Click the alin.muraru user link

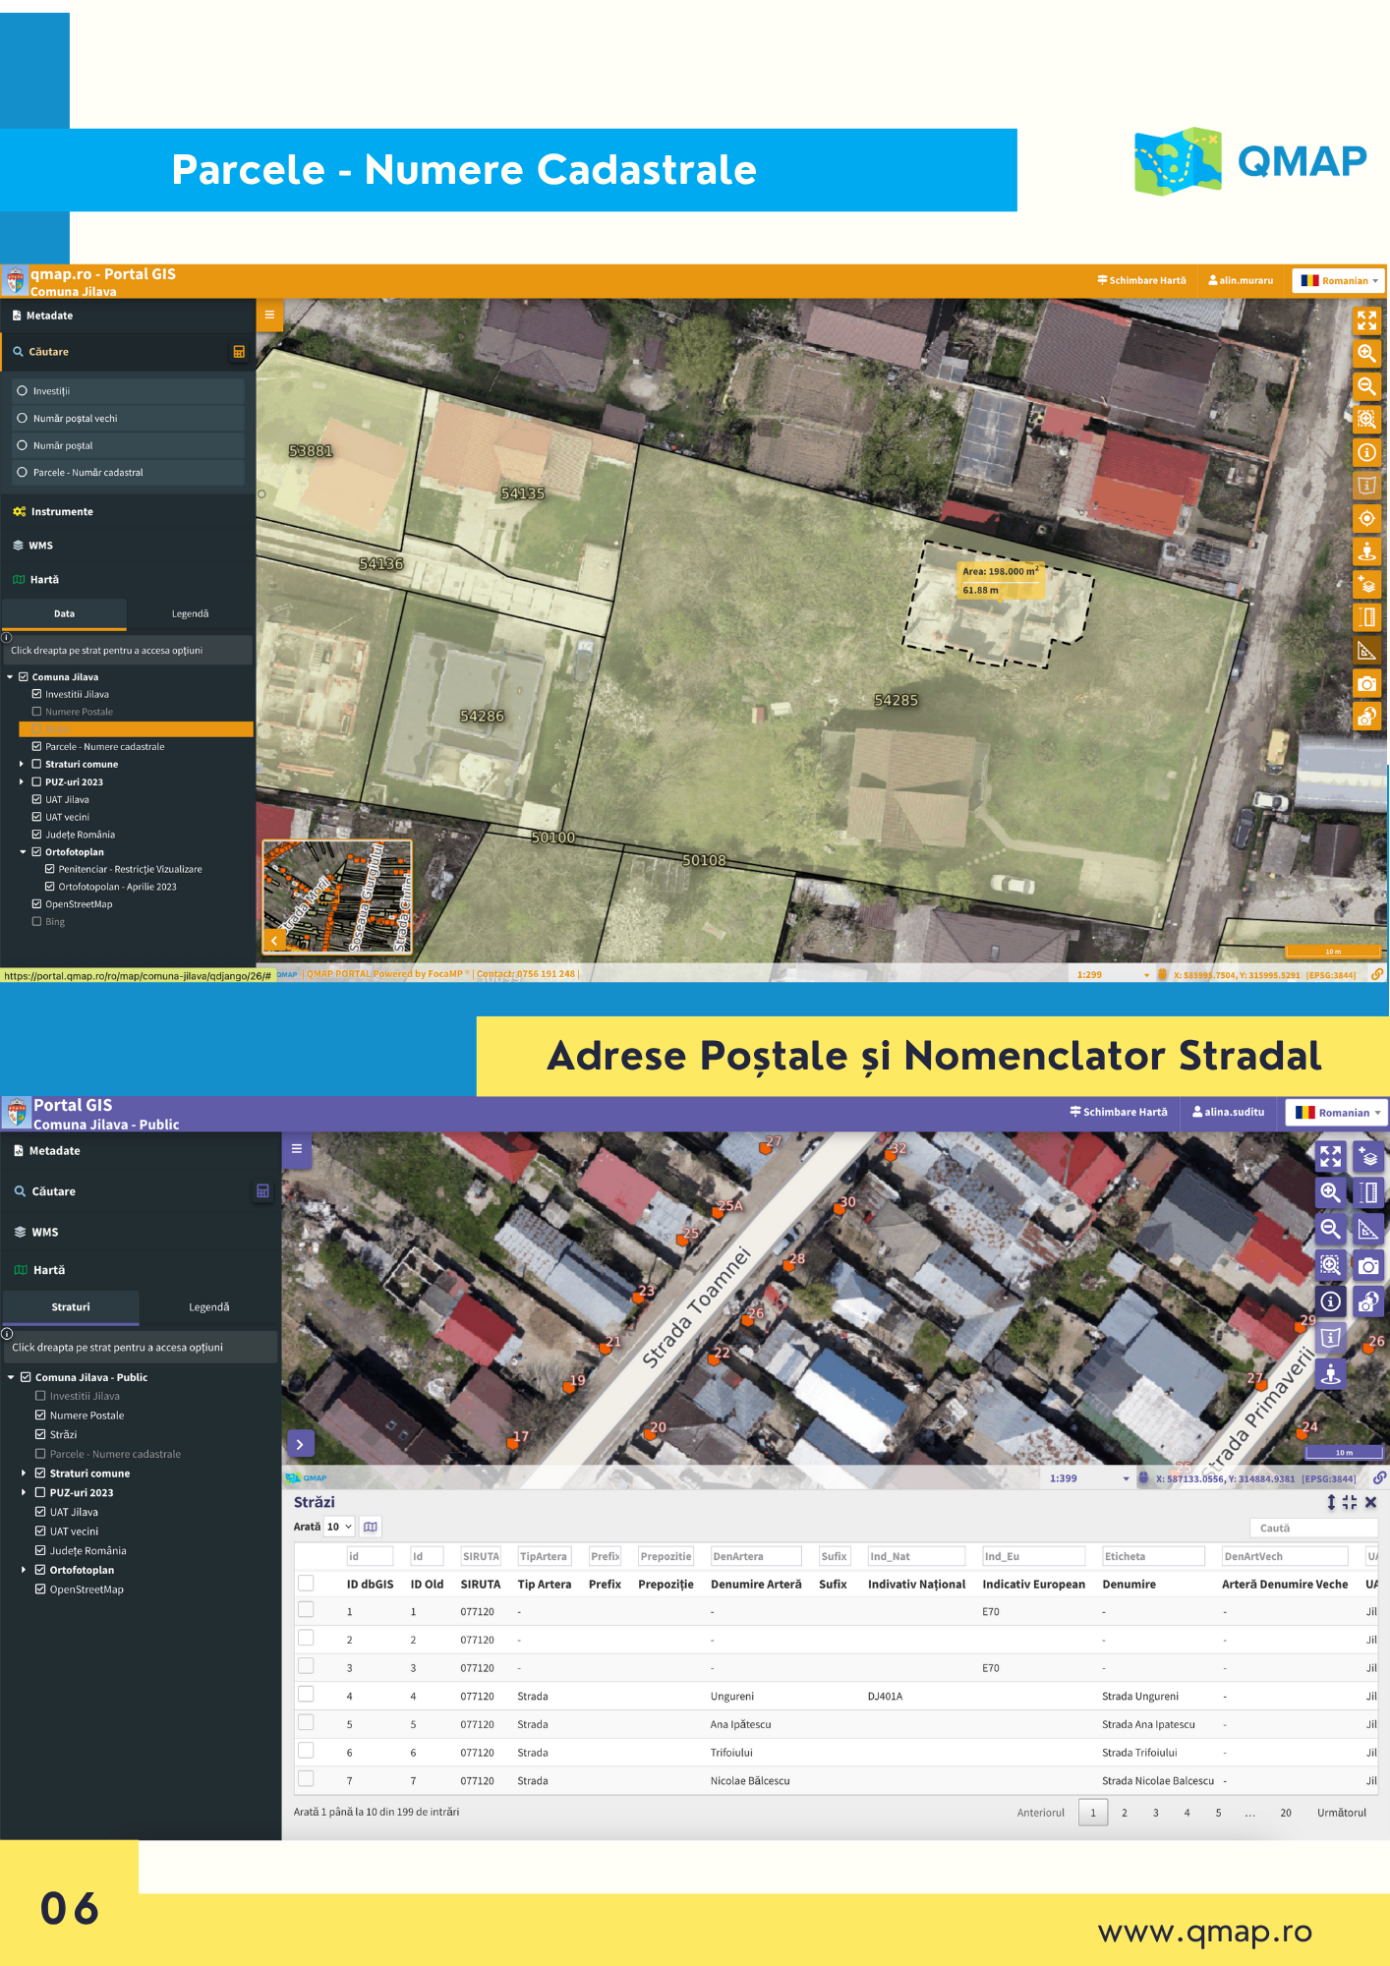(1241, 281)
